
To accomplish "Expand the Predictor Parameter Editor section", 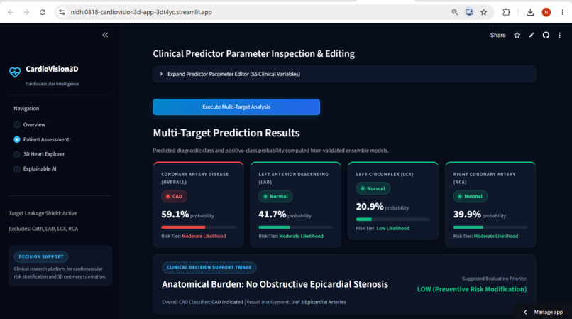I will point(344,74).
